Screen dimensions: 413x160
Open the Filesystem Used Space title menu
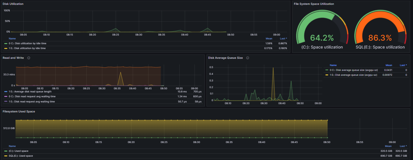19,112
